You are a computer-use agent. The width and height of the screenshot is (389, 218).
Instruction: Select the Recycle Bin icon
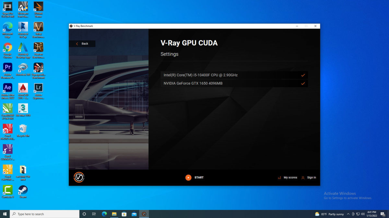(x=23, y=130)
